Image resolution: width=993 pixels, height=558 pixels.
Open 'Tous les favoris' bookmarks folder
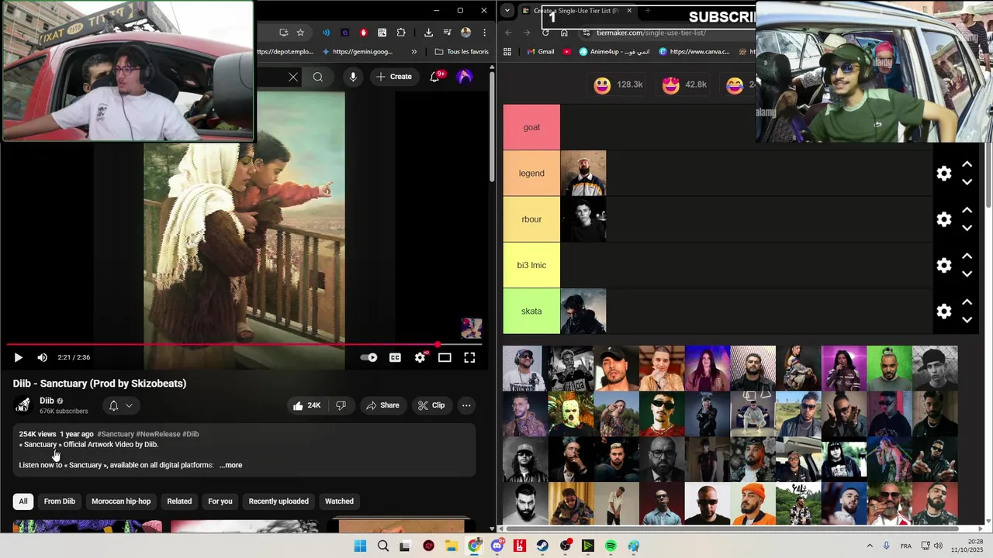[462, 52]
